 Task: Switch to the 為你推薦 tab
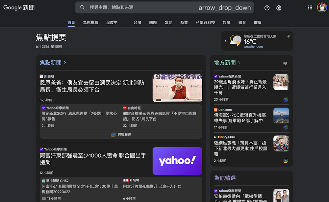[x=90, y=23]
